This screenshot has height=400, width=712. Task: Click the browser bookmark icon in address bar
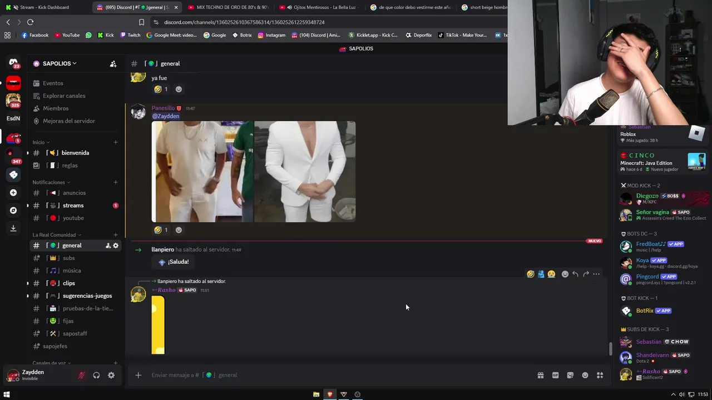[x=141, y=22]
